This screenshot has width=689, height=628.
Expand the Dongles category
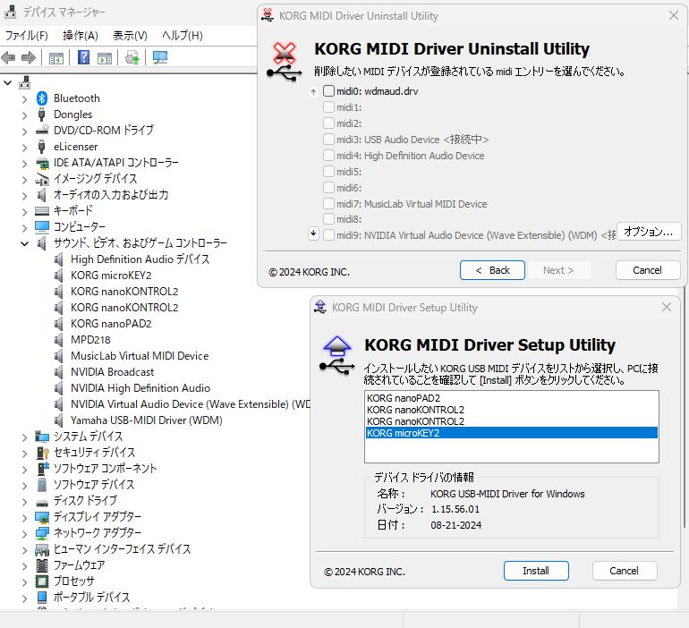coord(25,115)
